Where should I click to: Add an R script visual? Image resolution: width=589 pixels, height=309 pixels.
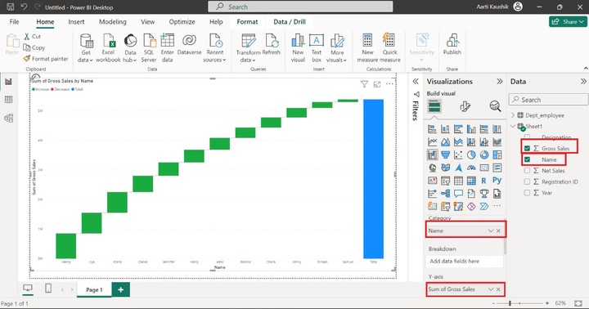tap(484, 181)
